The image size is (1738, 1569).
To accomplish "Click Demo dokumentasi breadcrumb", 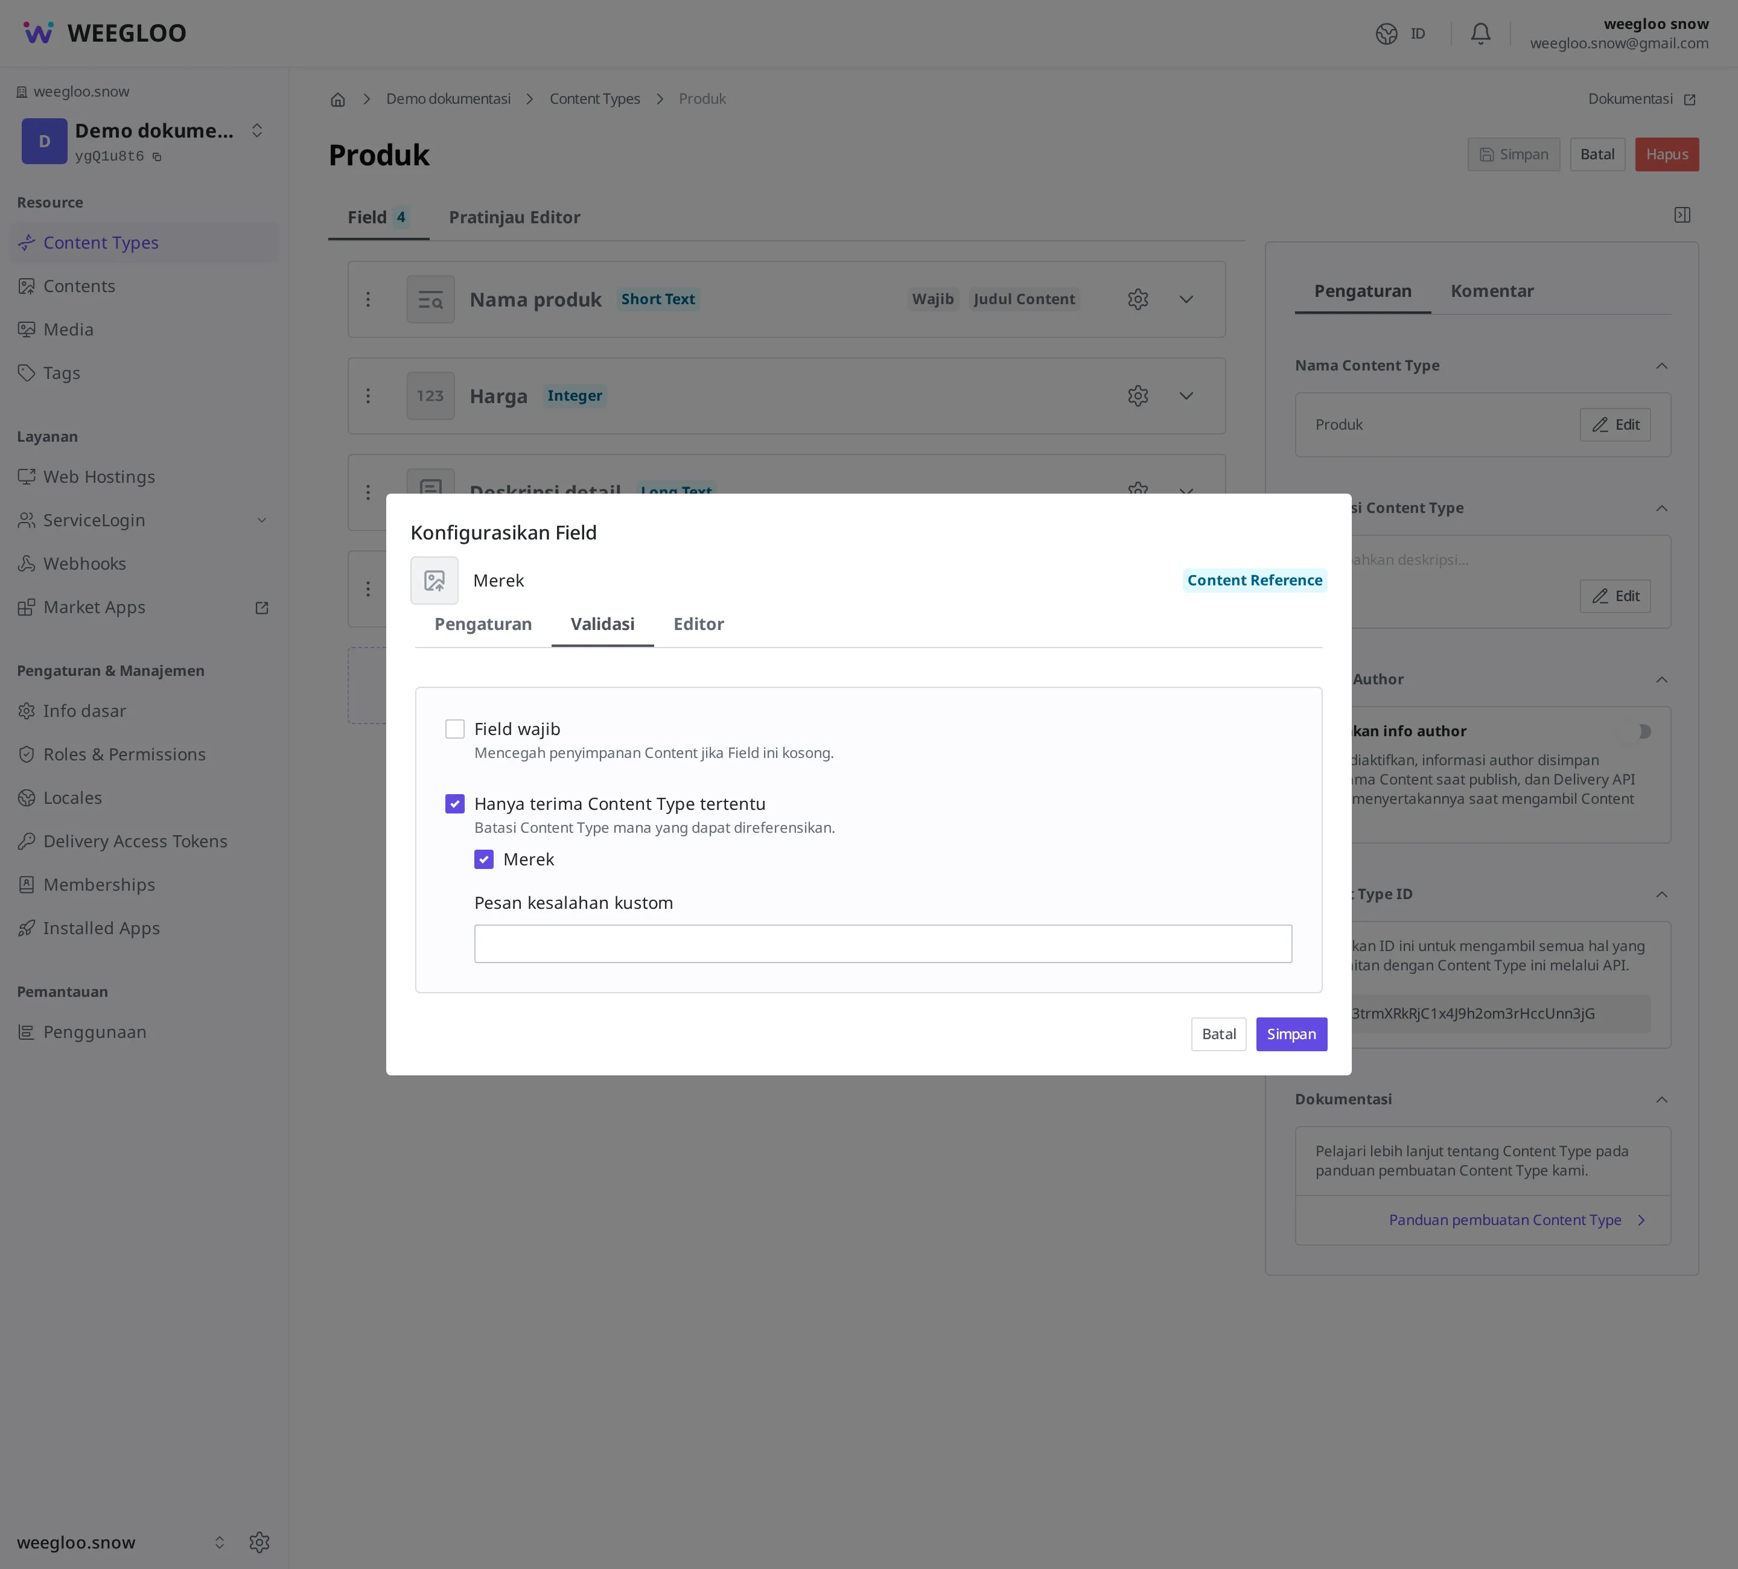I will (x=448, y=99).
